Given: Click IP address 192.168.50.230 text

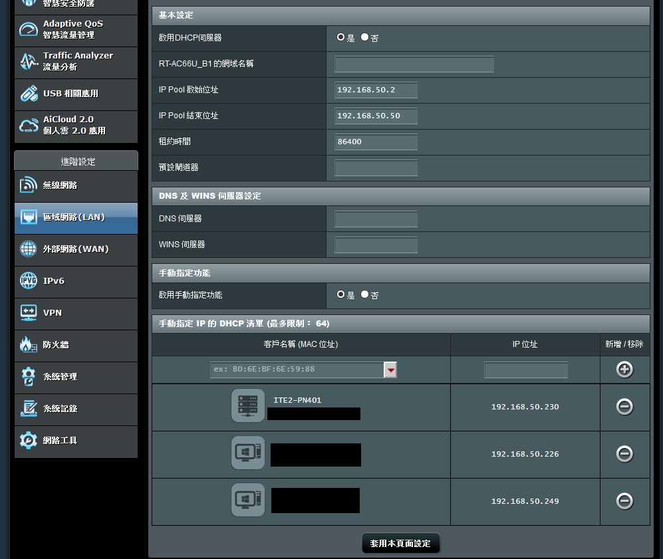Looking at the screenshot, I should [x=525, y=407].
